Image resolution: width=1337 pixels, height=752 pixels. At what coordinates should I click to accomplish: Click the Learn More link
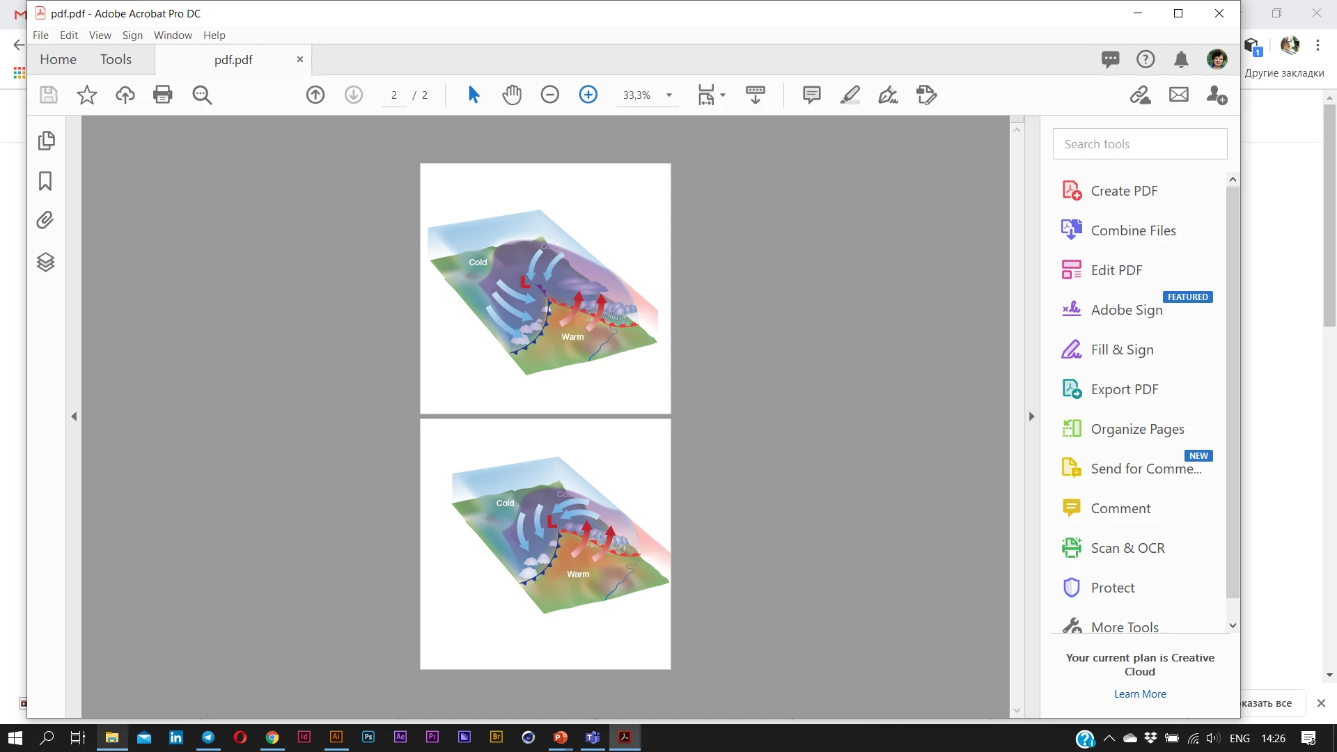point(1140,694)
